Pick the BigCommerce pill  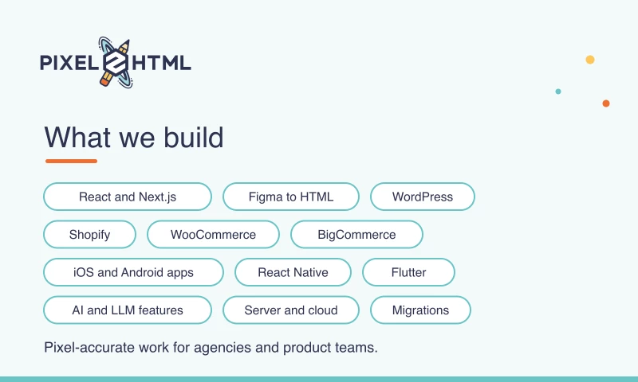(356, 234)
